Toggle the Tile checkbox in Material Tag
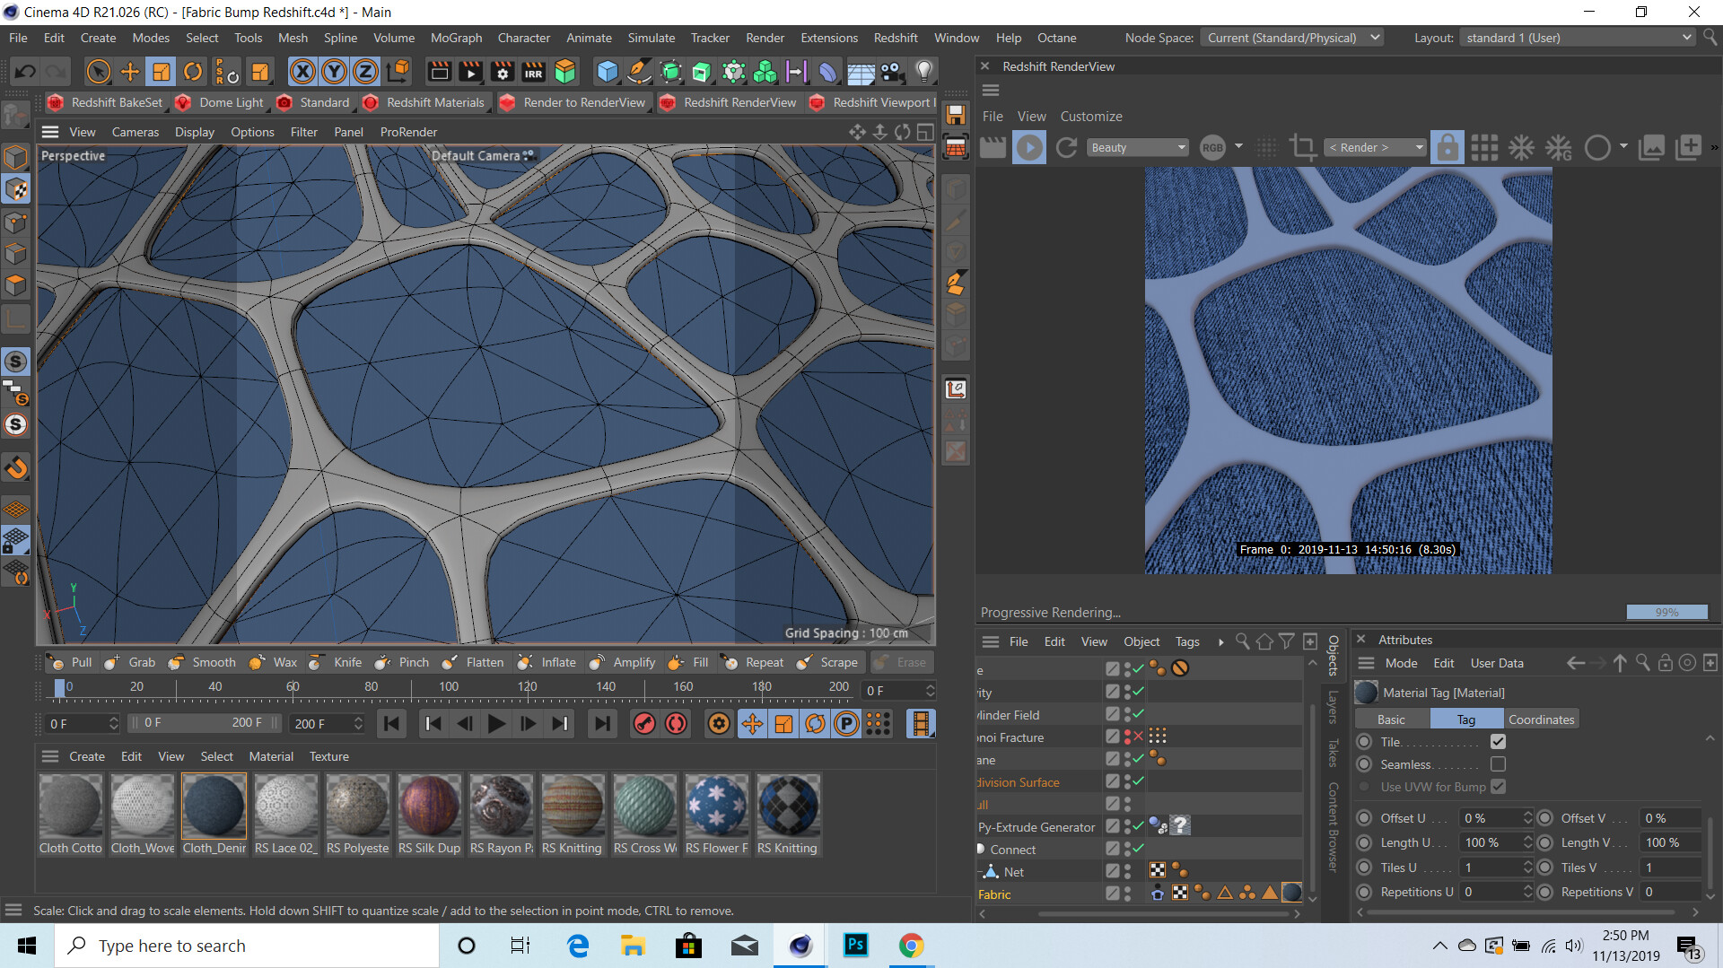This screenshot has width=1723, height=968. [1498, 742]
